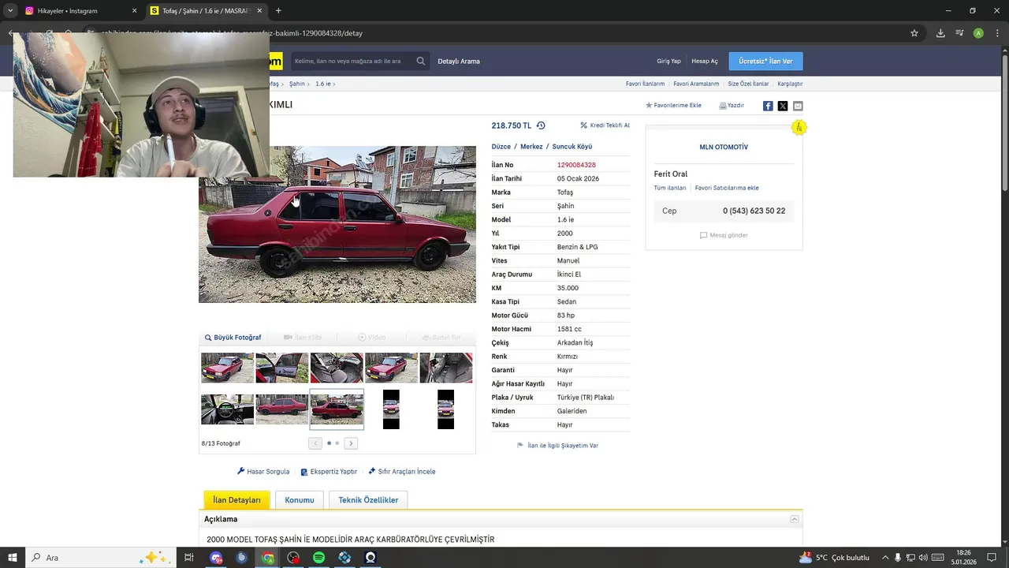Click the volume icon in system tray
The height and width of the screenshot is (568, 1009).
[x=923, y=558]
